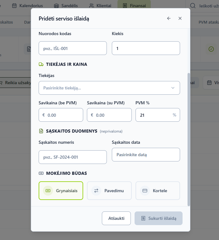This screenshot has width=219, height=240.
Task: Expand the supplier list chevron arrow
Action: point(173,88)
